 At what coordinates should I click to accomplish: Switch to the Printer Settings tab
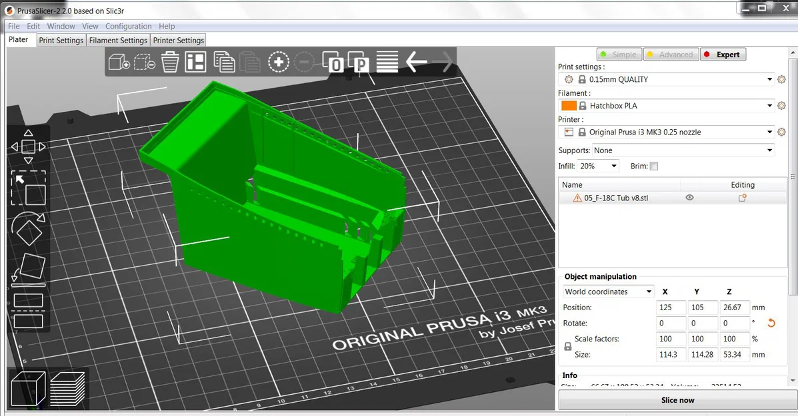[x=179, y=40]
